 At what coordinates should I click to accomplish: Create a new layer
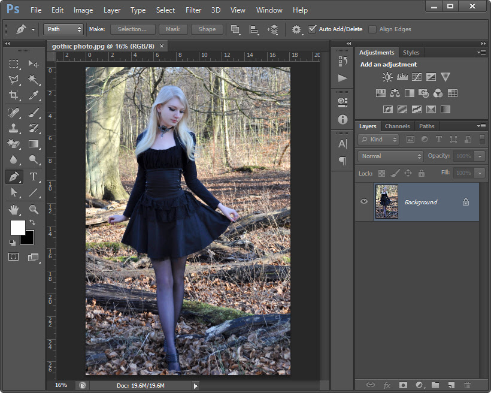click(451, 385)
